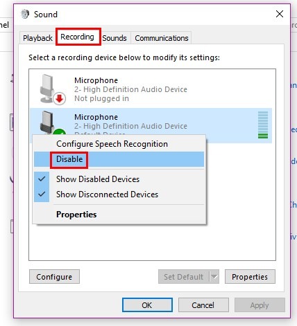The image size is (297, 326).
Task: Click the green default device checkmark badge
Action: pos(59,132)
